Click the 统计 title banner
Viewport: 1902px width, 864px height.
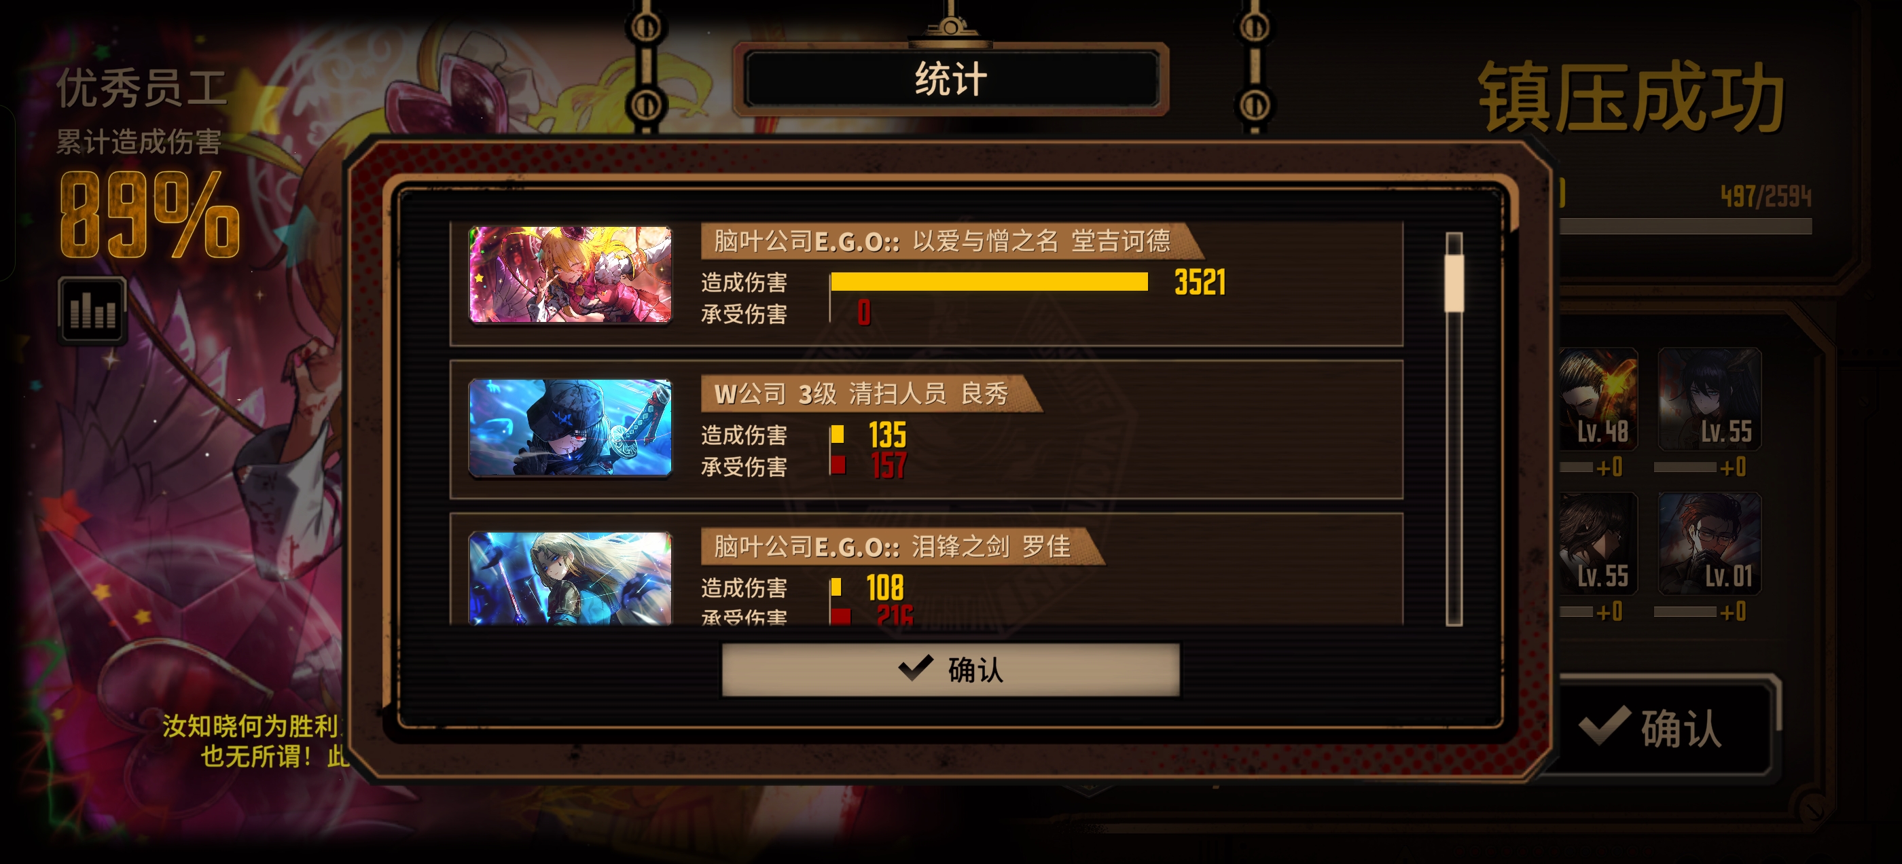(951, 79)
